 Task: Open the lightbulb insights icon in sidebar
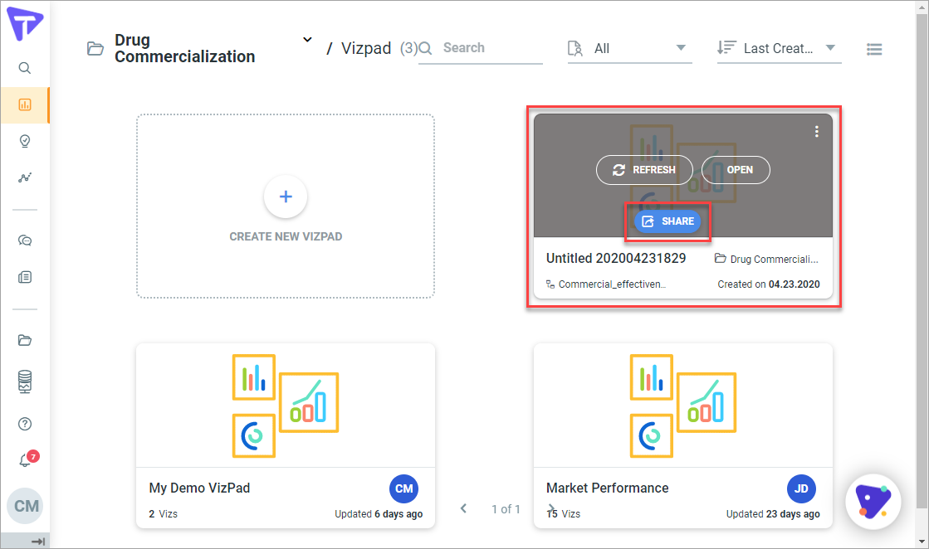pyautogui.click(x=24, y=141)
